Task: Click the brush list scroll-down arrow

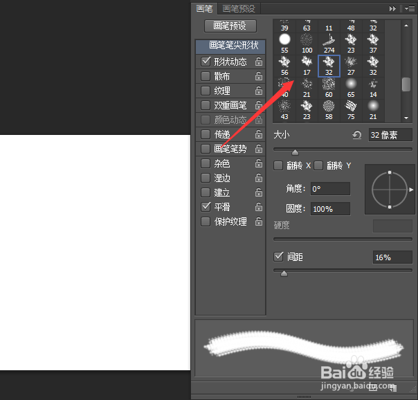Action: tap(406, 118)
